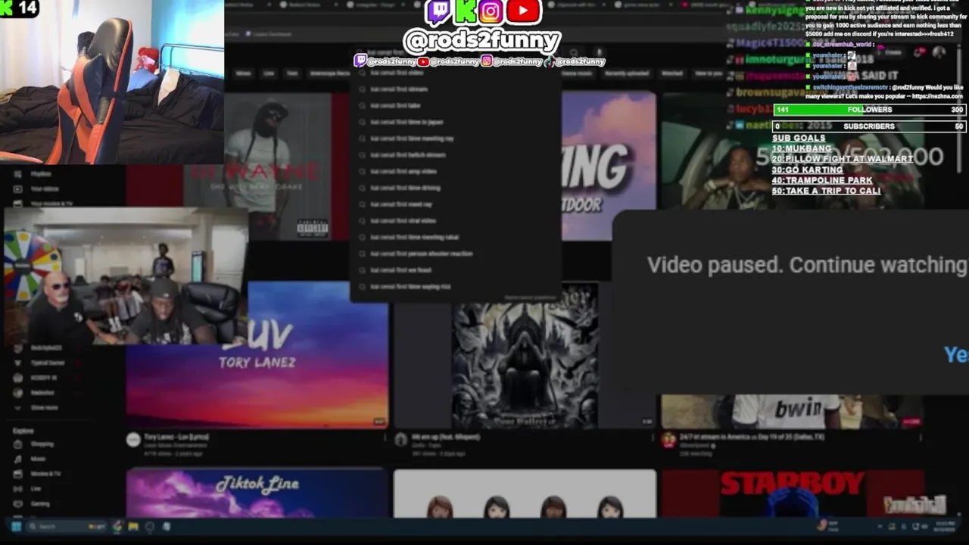Select suggestion 'kai cenat first time in japan'
This screenshot has height=545, width=969.
point(454,122)
